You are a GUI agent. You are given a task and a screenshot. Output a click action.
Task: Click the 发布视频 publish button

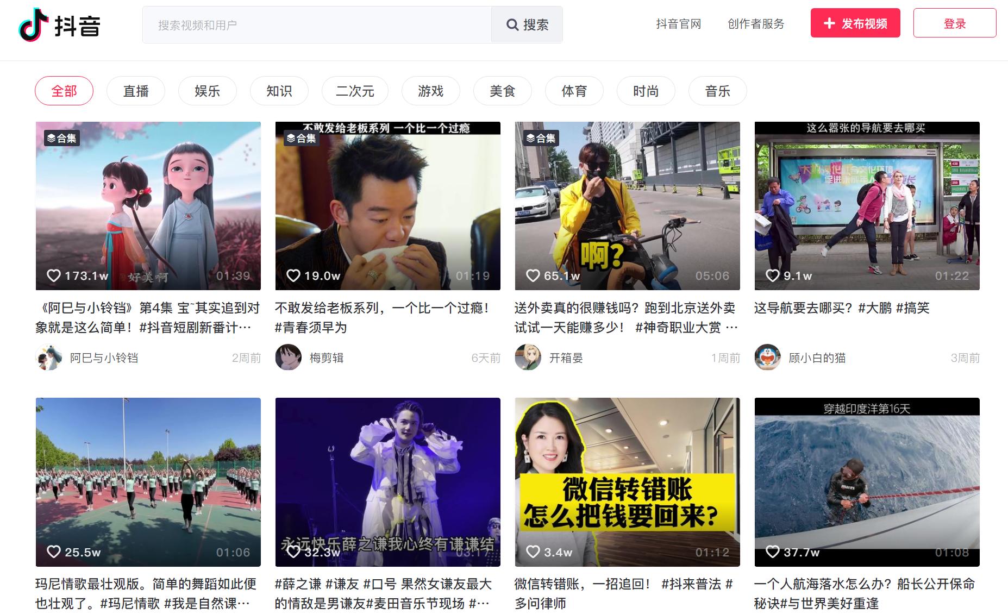click(855, 23)
